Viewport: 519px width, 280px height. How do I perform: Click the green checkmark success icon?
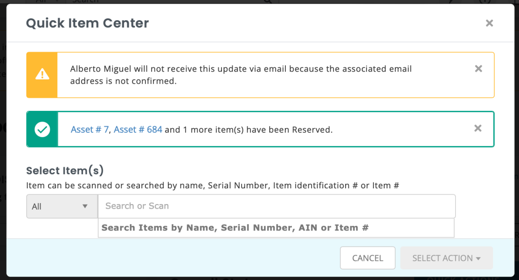click(43, 129)
